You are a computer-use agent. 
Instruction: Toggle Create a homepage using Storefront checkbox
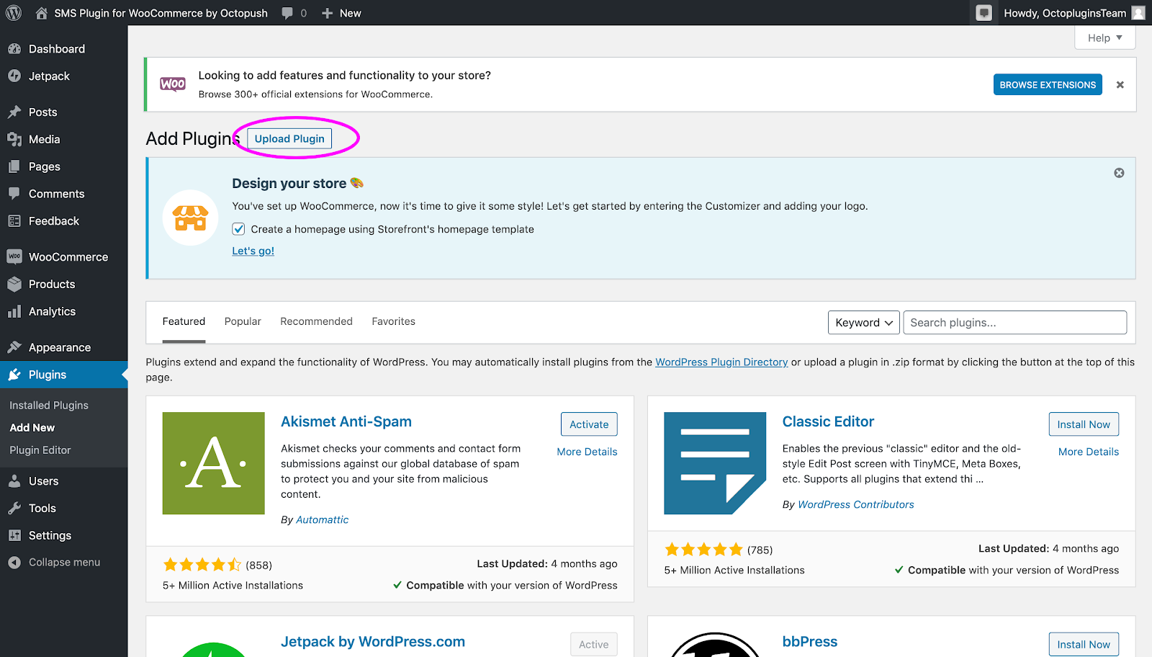tap(238, 229)
